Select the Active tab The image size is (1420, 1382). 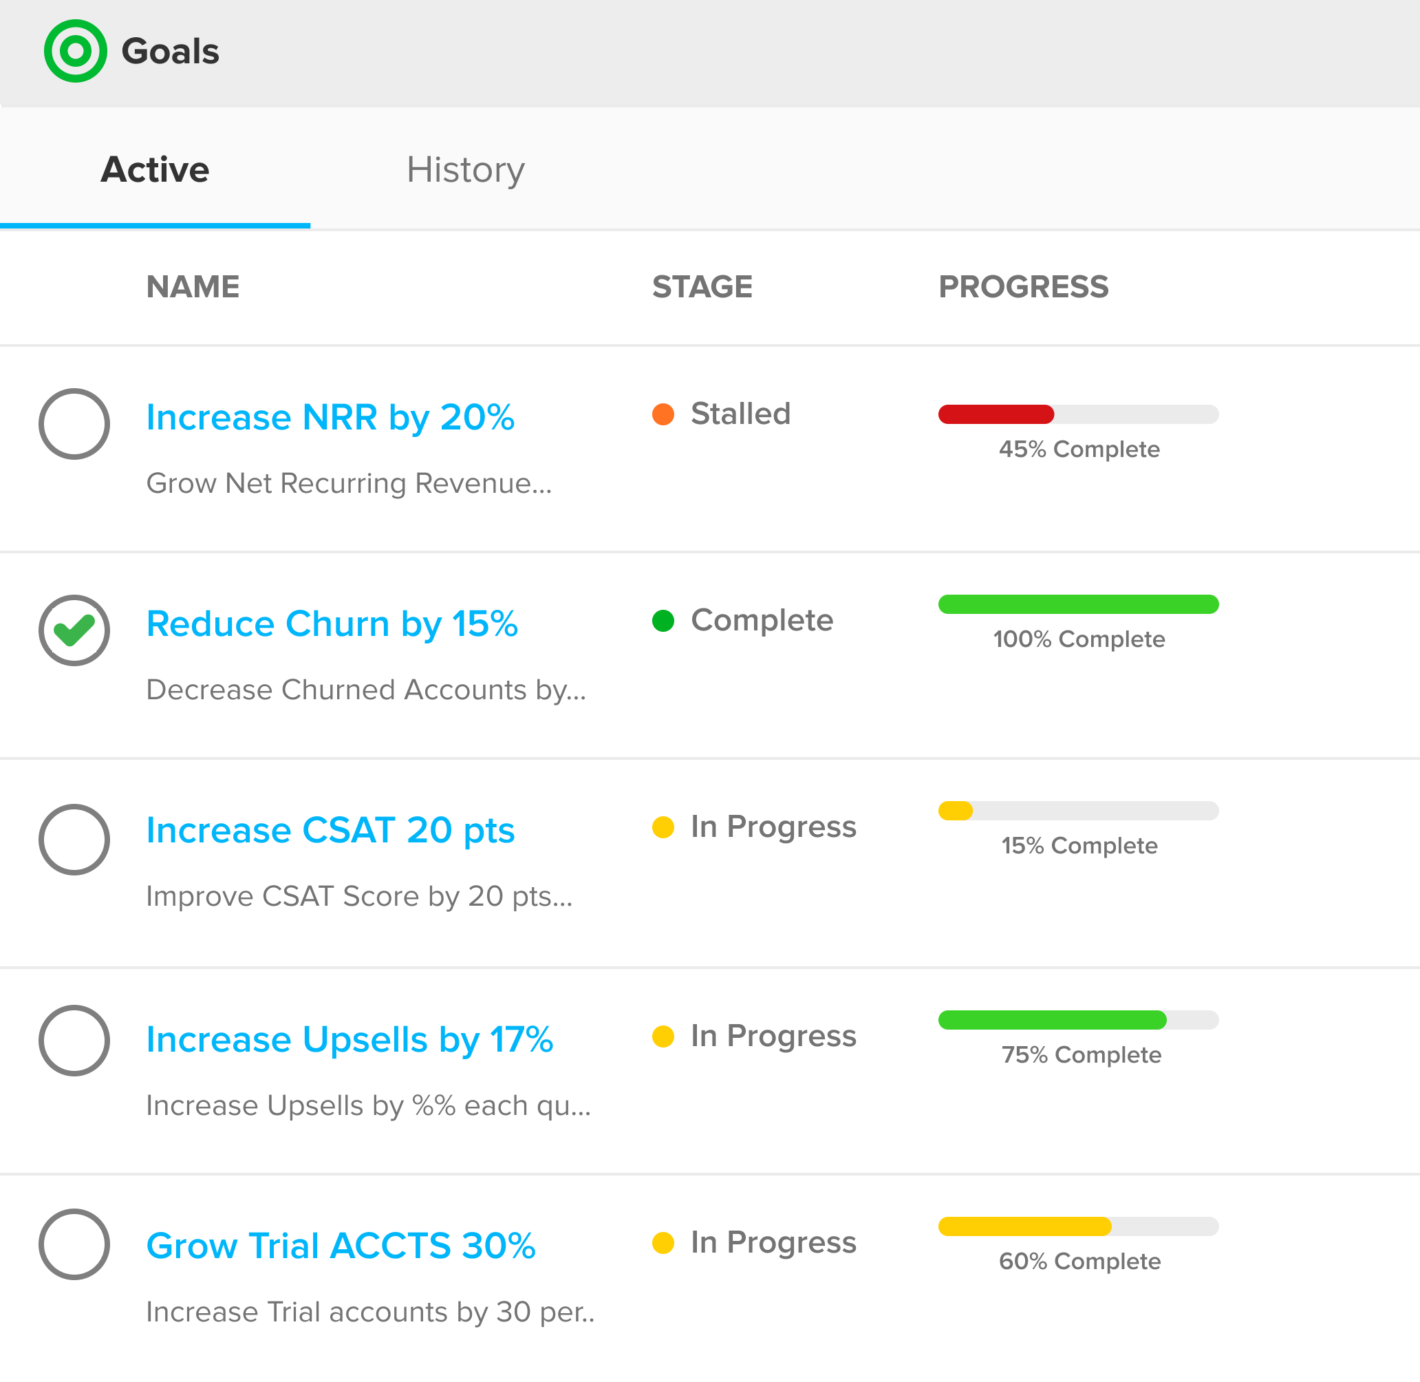tap(154, 170)
